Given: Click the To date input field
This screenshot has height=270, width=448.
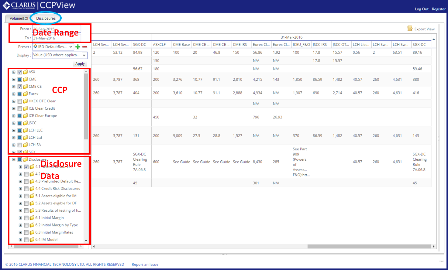Looking at the screenshot, I should tap(57, 38).
